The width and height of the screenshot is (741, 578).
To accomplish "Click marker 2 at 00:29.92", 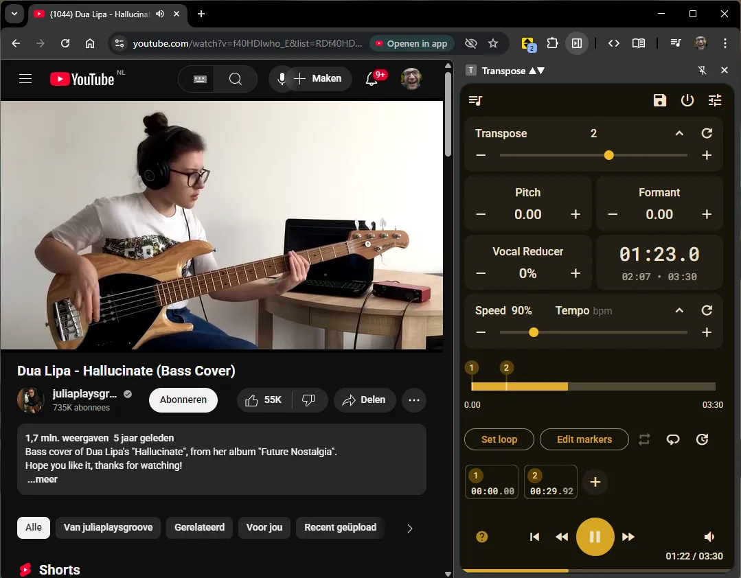I will [x=550, y=481].
